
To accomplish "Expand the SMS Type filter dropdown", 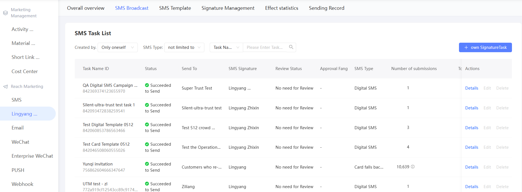I will [x=184, y=47].
